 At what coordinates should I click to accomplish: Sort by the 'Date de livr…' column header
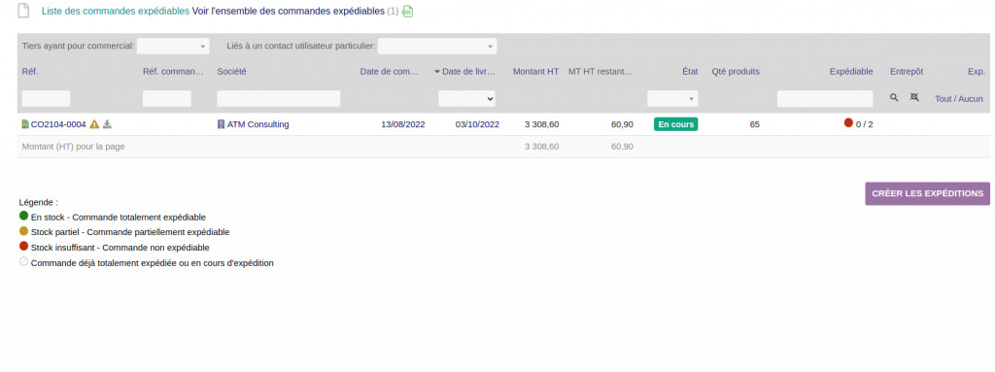click(x=468, y=72)
